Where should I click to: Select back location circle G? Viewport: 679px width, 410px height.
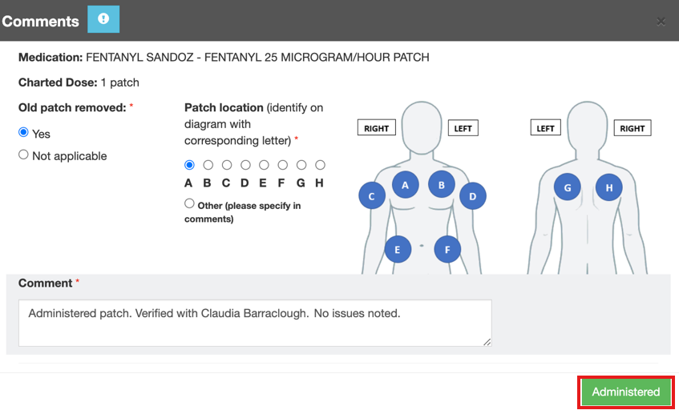pos(568,188)
